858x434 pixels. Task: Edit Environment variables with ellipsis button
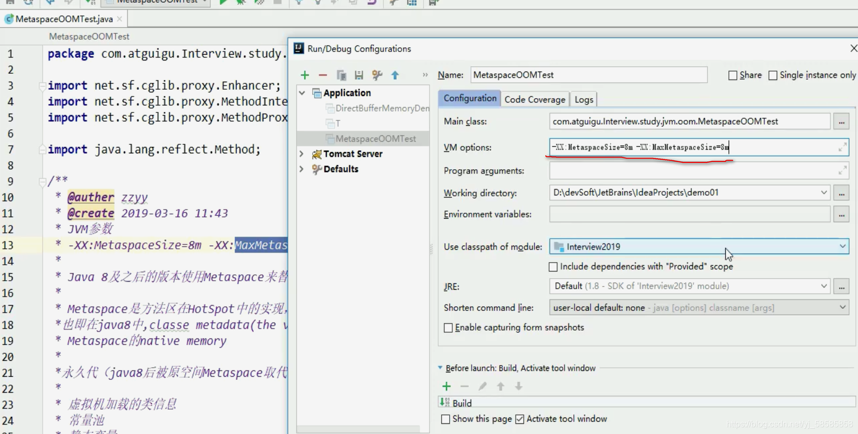pyautogui.click(x=842, y=214)
